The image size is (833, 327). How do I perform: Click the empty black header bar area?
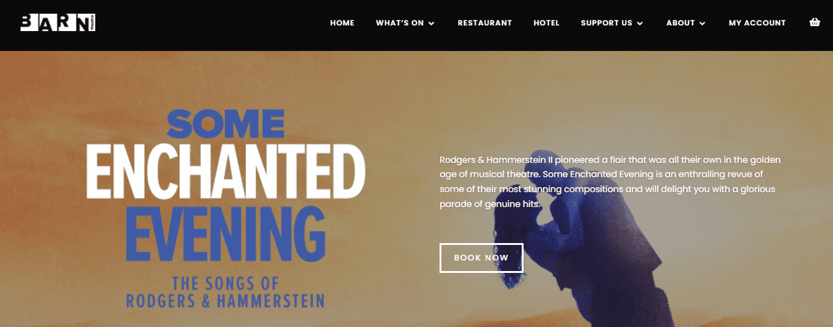coord(212,25)
